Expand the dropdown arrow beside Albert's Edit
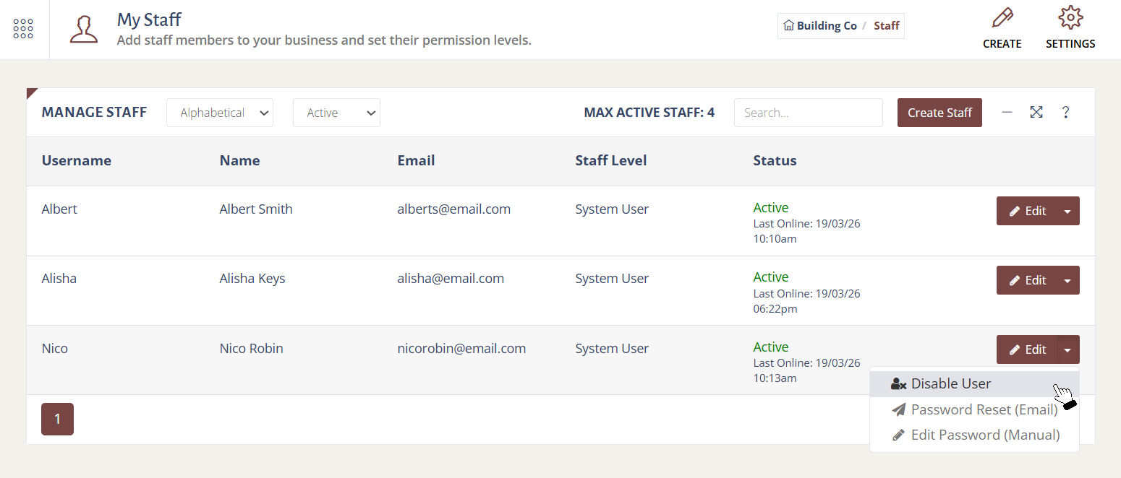Viewport: 1121px width, 478px height. pyautogui.click(x=1067, y=211)
